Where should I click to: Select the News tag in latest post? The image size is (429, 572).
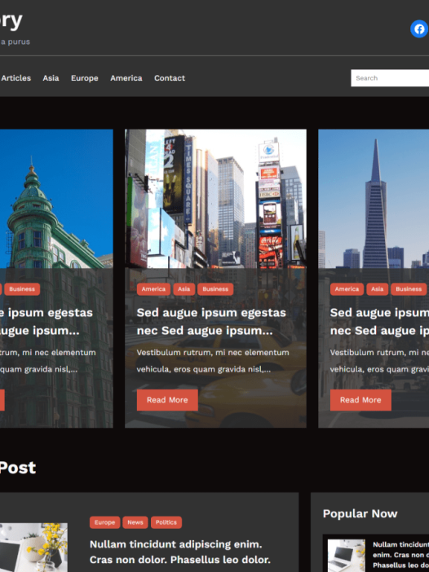[135, 522]
